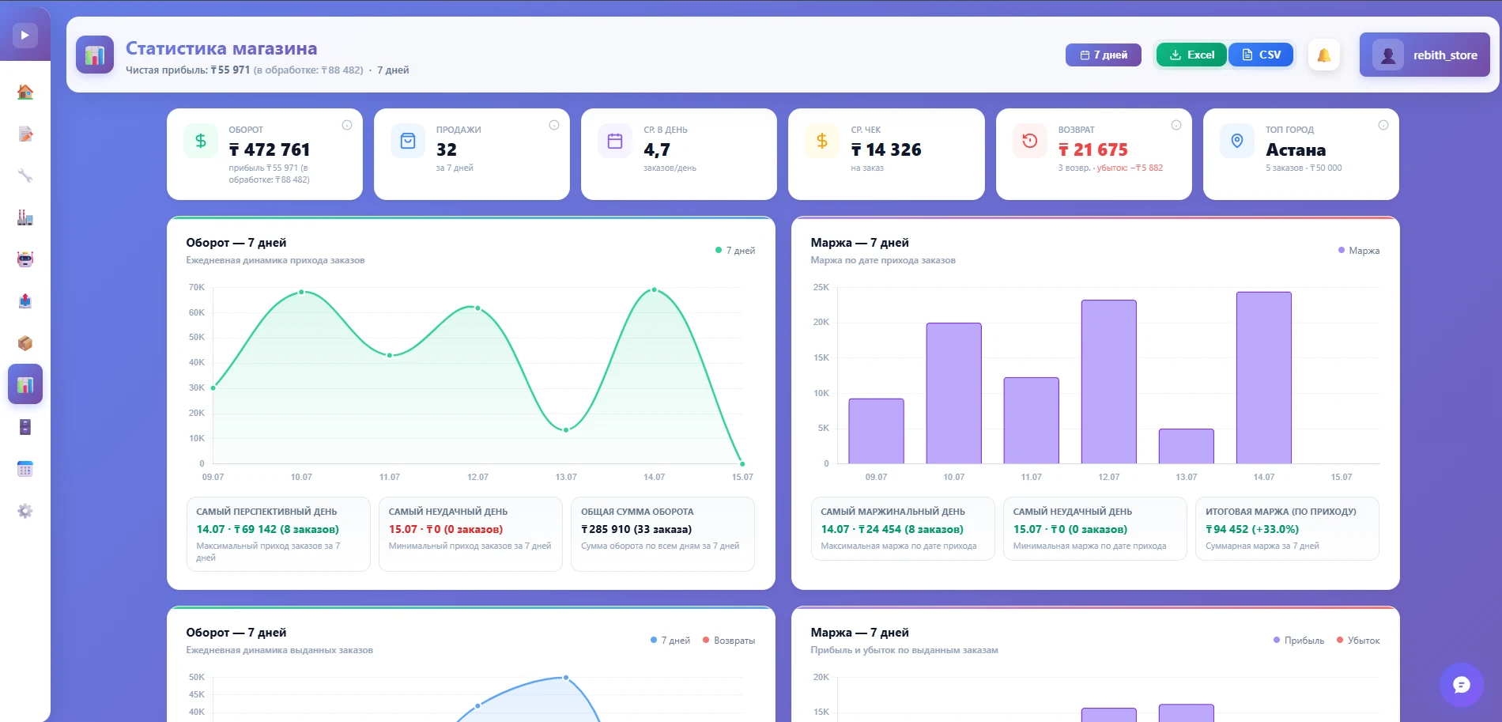Open the rebith_store account menu
Screen dimensions: 1502x722
1425,55
